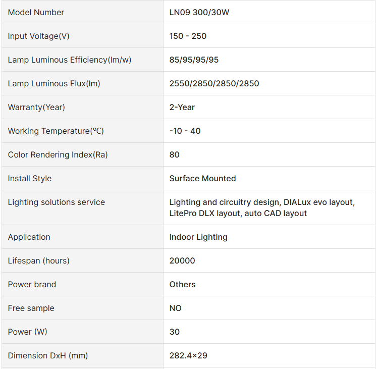Click the Color Rendering Index(Ra) label

point(58,154)
